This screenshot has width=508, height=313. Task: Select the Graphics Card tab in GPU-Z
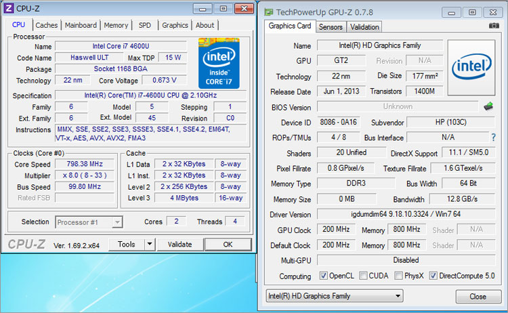pos(290,26)
